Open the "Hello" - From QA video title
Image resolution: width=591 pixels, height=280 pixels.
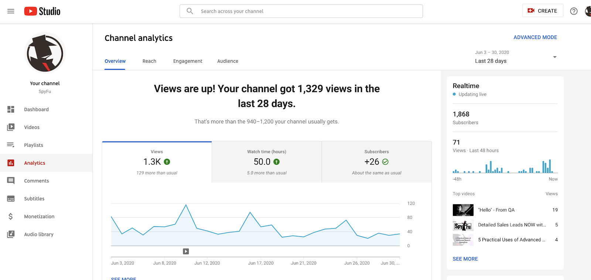point(496,210)
